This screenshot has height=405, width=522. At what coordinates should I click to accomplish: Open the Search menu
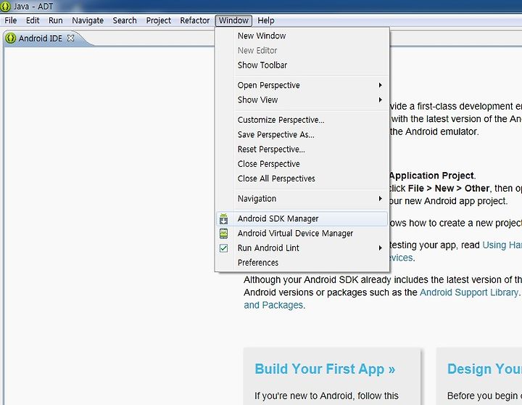point(125,20)
